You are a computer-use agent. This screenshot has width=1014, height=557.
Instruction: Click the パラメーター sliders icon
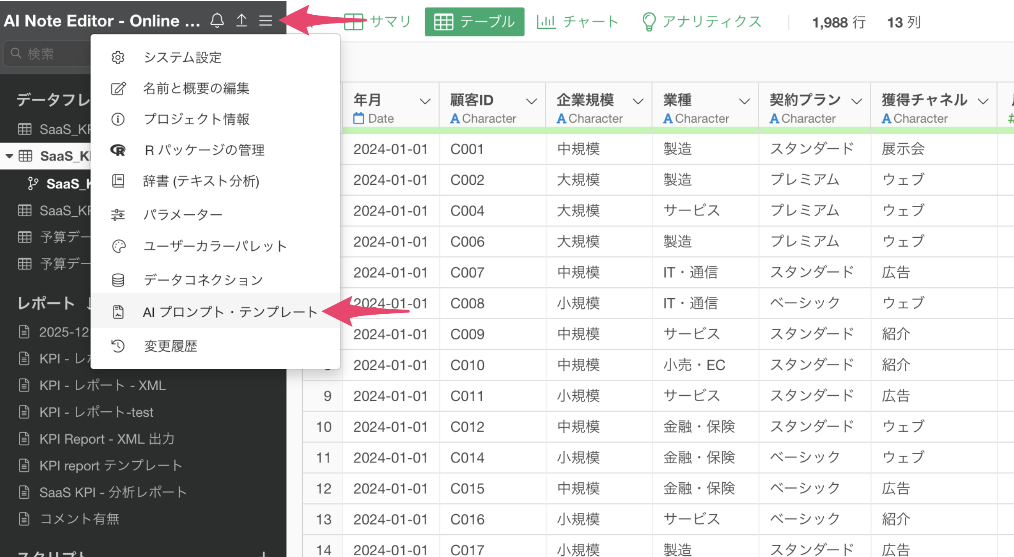pos(118,215)
